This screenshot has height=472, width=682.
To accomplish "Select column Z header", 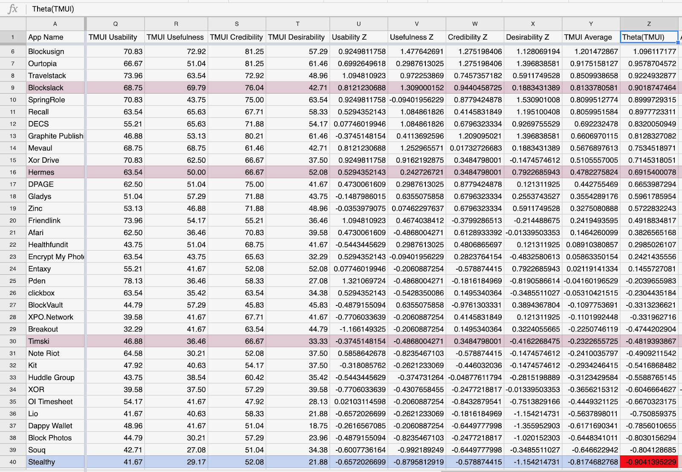I will pyautogui.click(x=649, y=24).
